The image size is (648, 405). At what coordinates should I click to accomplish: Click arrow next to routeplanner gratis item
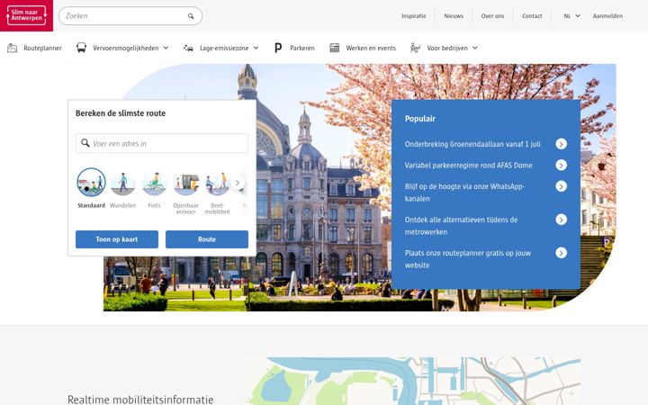[561, 253]
